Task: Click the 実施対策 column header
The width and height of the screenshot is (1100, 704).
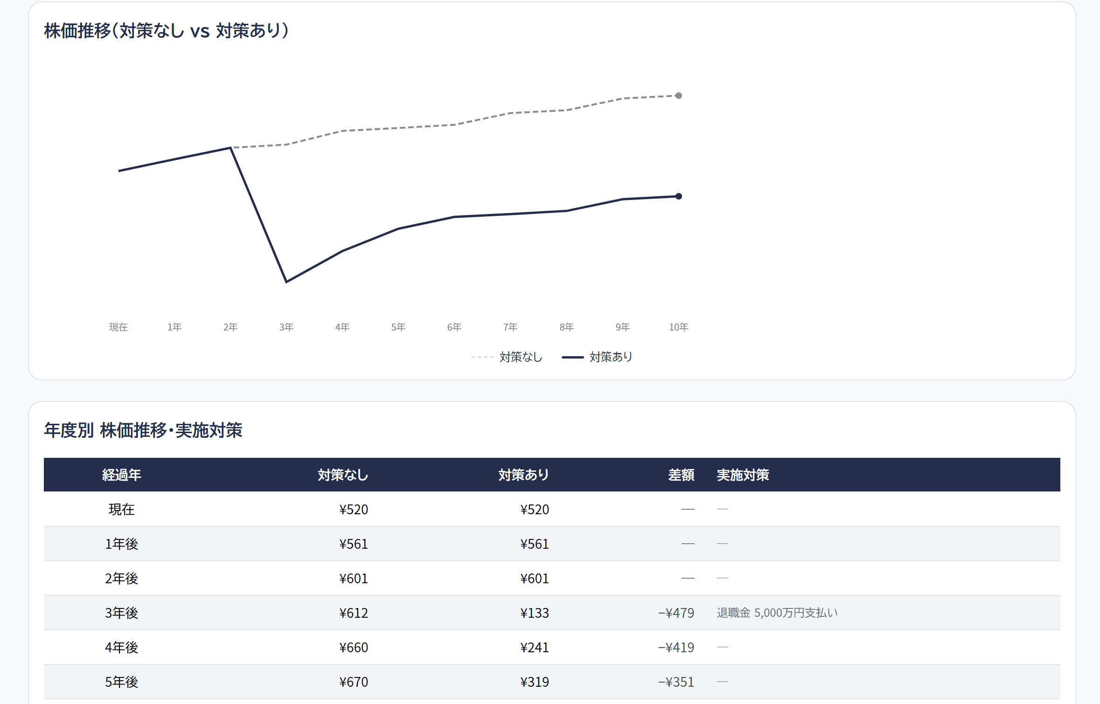Action: click(x=743, y=475)
